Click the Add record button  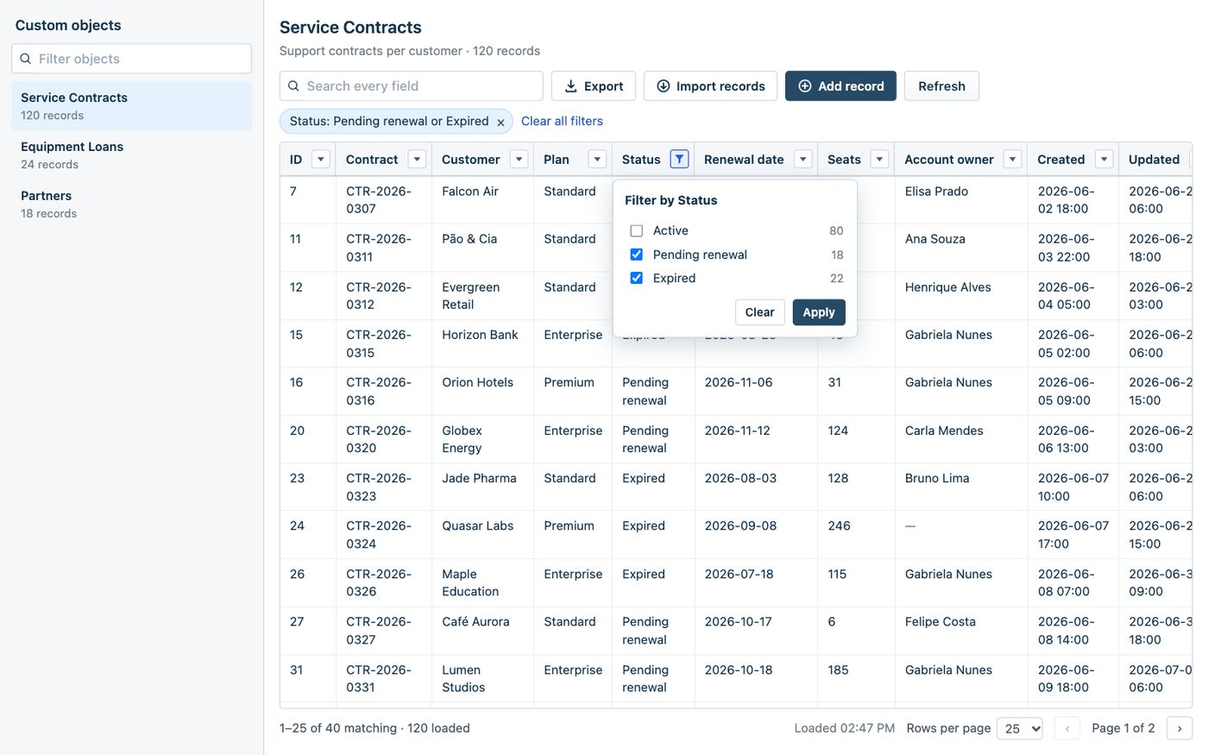pos(840,86)
